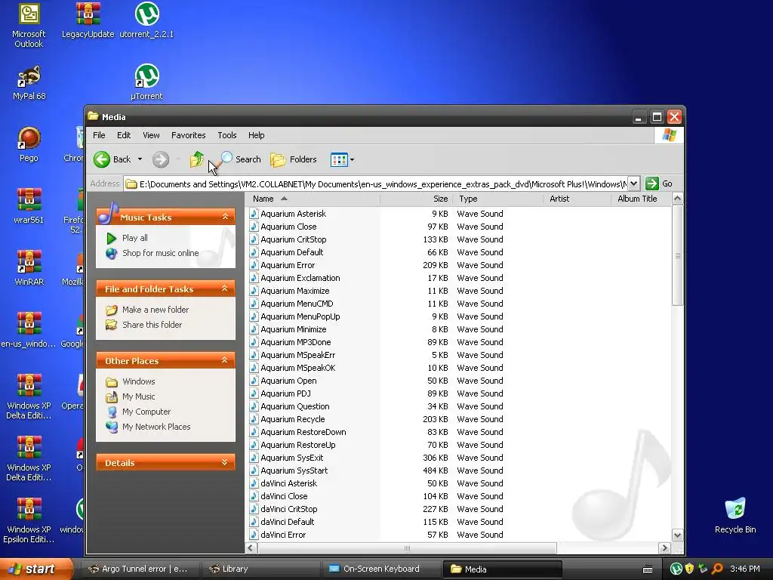Switch to Library taskbar window
This screenshot has width=773, height=580.
point(260,569)
